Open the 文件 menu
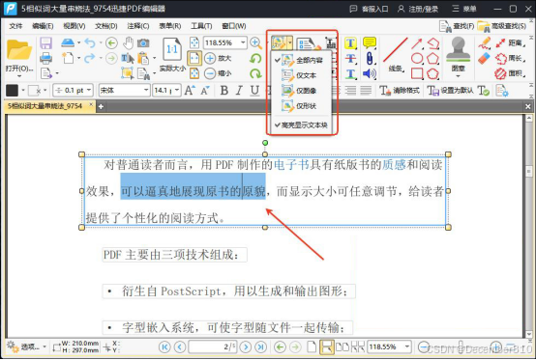Screen dimensions: 536x360 [x=15, y=26]
